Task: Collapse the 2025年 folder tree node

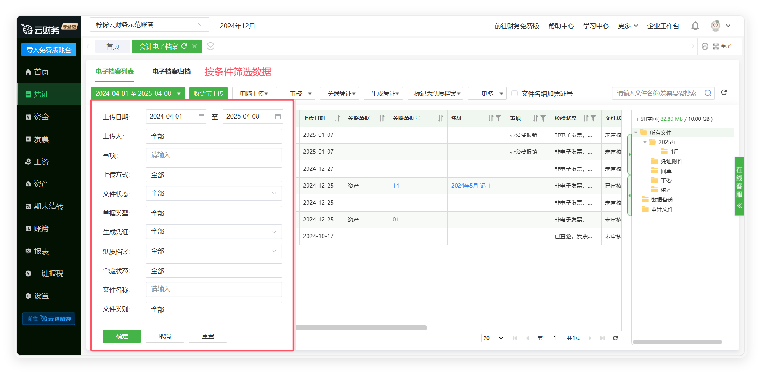Action: coord(645,142)
